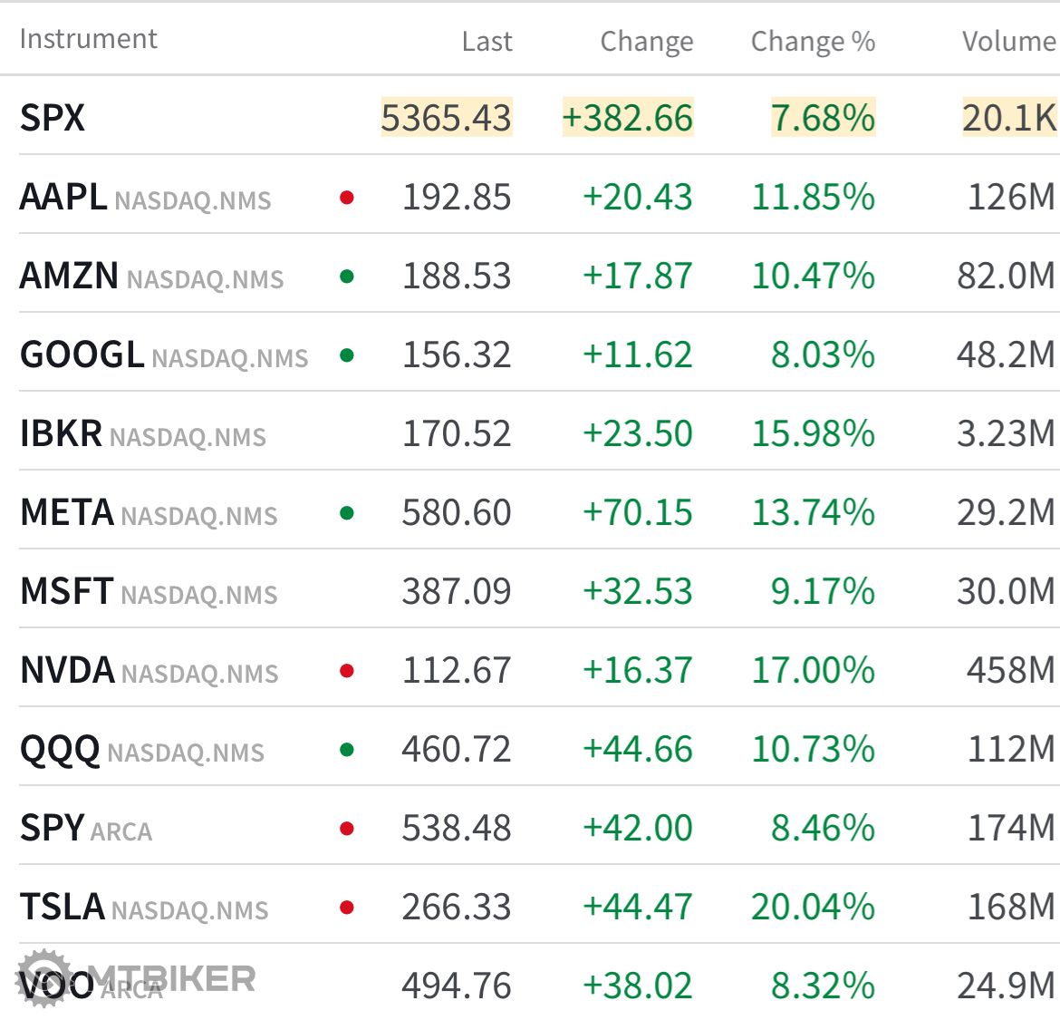Click the red indicator dot for NVDA
Viewport: 1060px width, 1020px height.
[346, 671]
